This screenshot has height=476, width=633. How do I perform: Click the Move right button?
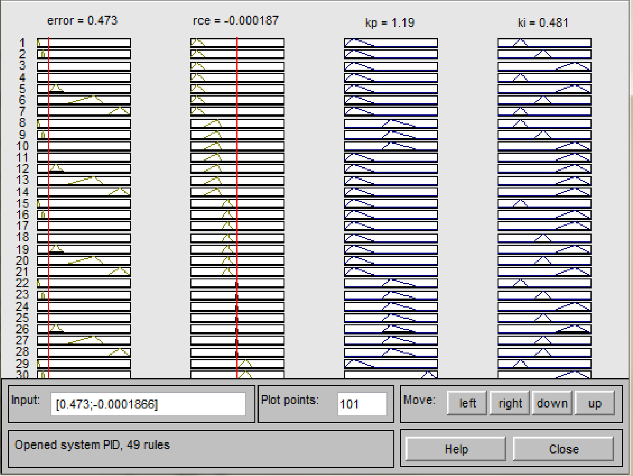pos(509,403)
